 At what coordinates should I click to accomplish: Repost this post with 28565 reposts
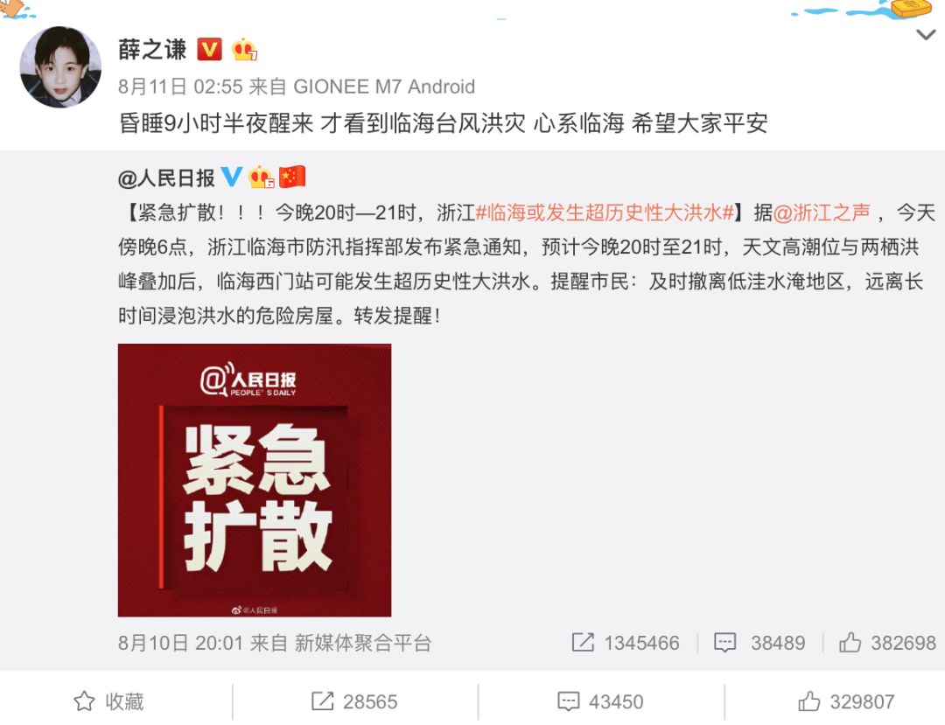tap(354, 701)
